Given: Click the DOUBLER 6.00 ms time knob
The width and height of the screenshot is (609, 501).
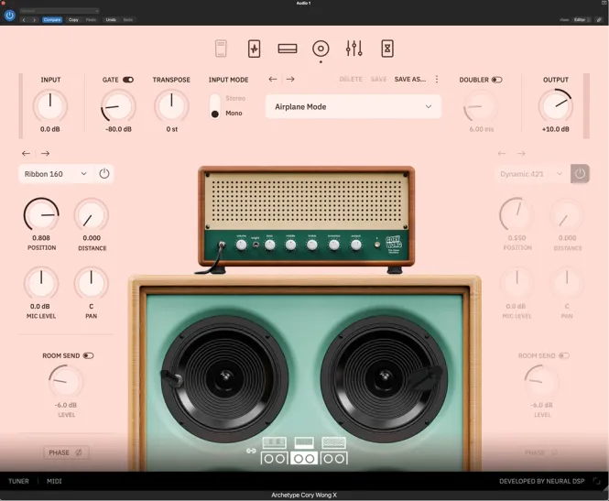Looking at the screenshot, I should [481, 105].
